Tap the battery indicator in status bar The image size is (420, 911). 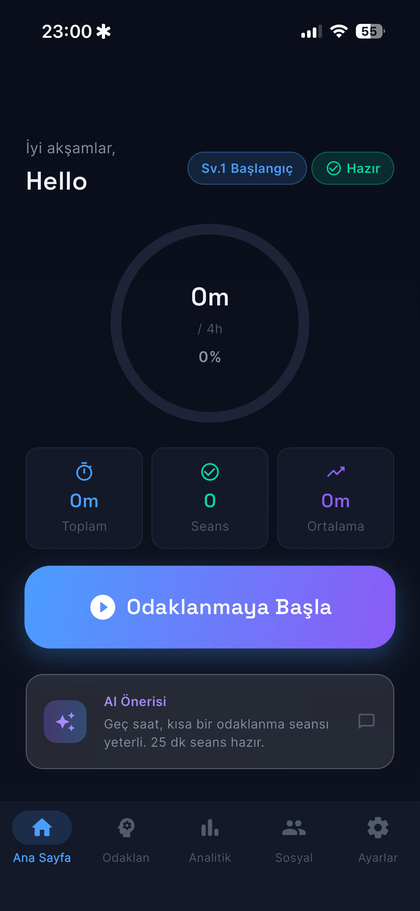click(x=370, y=31)
